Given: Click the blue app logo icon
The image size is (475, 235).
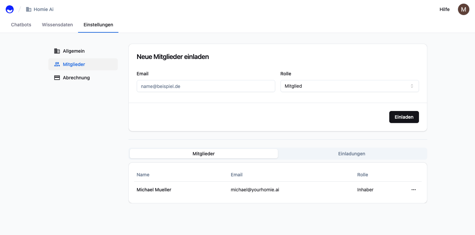Looking at the screenshot, I should pyautogui.click(x=9, y=9).
